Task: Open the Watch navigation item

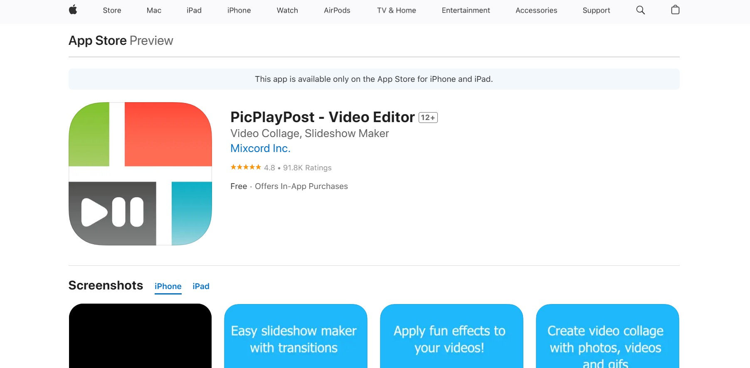Action: click(287, 10)
